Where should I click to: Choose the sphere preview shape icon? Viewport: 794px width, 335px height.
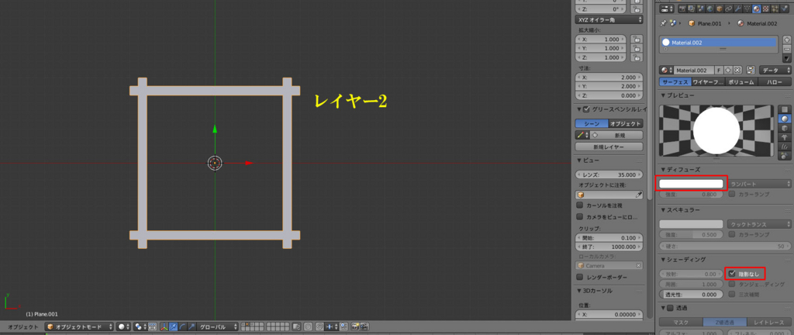point(785,119)
